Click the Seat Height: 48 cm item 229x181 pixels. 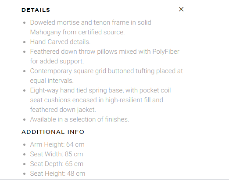57,174
